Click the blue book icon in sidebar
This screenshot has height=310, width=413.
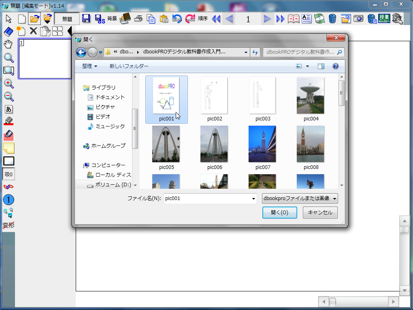[9, 32]
